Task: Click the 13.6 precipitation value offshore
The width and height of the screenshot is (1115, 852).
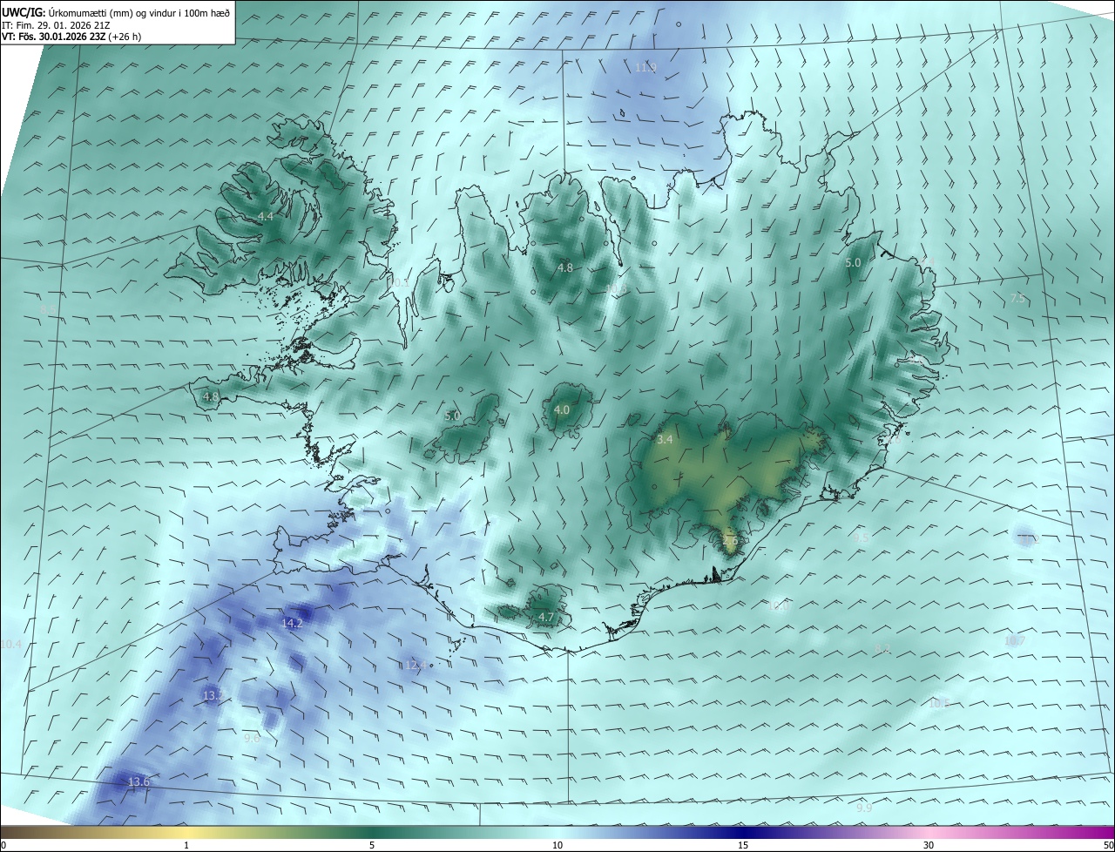Action: [x=139, y=781]
